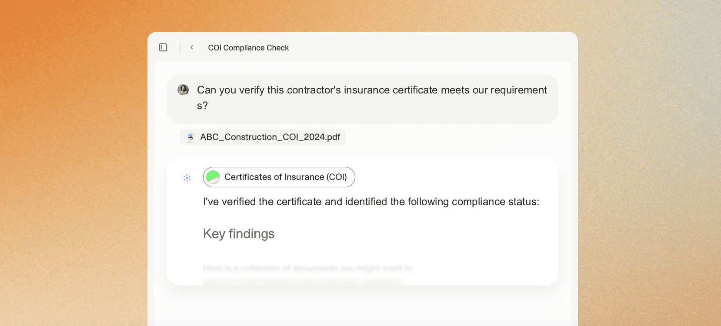Click the blank space below the response card

[363, 306]
